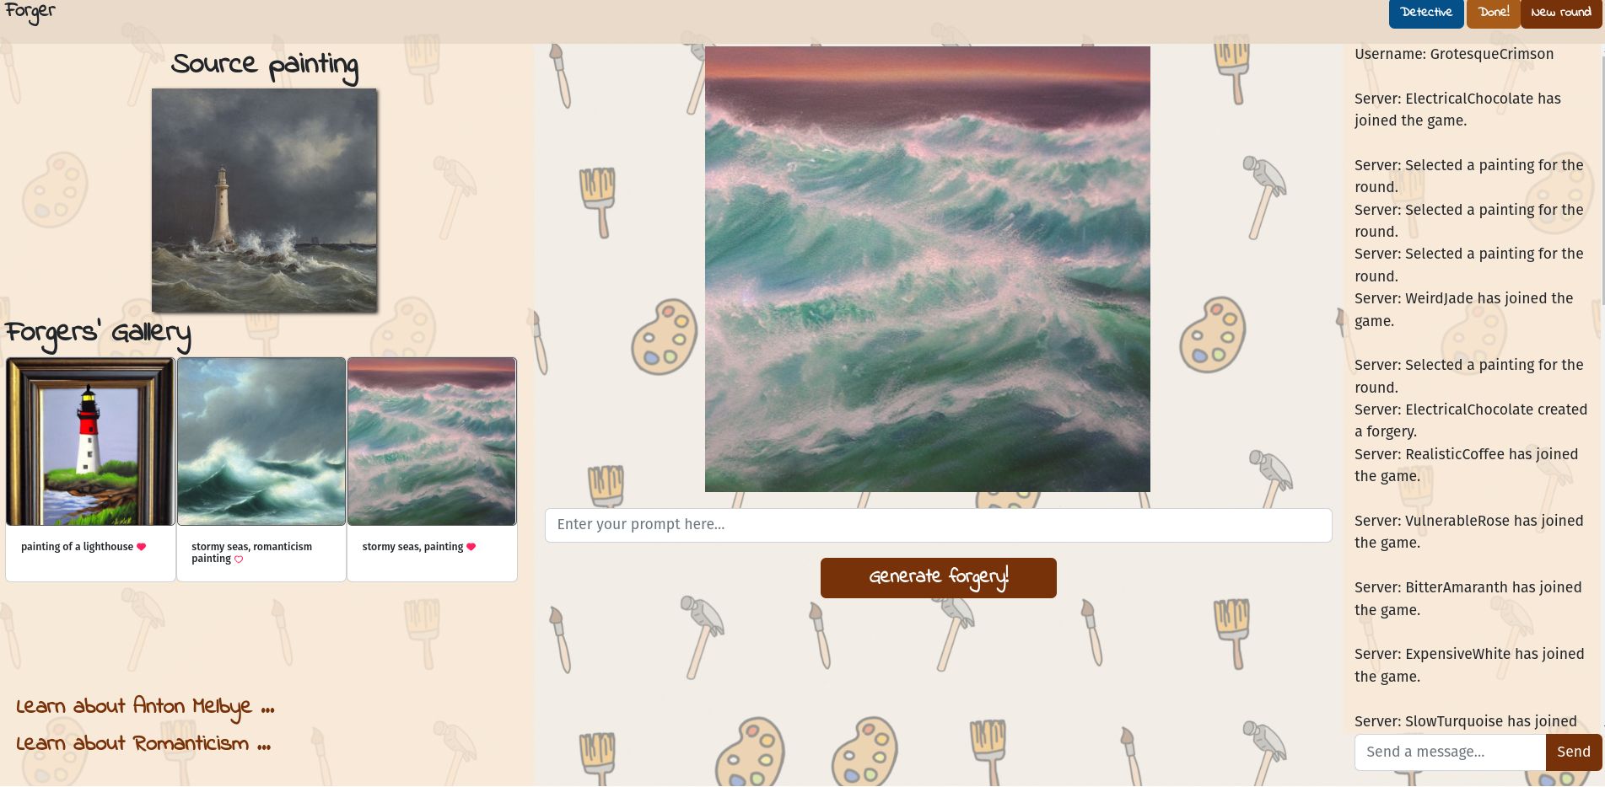Open the framed lighthouse forgery thumbnail
This screenshot has width=1605, height=787.
coord(90,442)
